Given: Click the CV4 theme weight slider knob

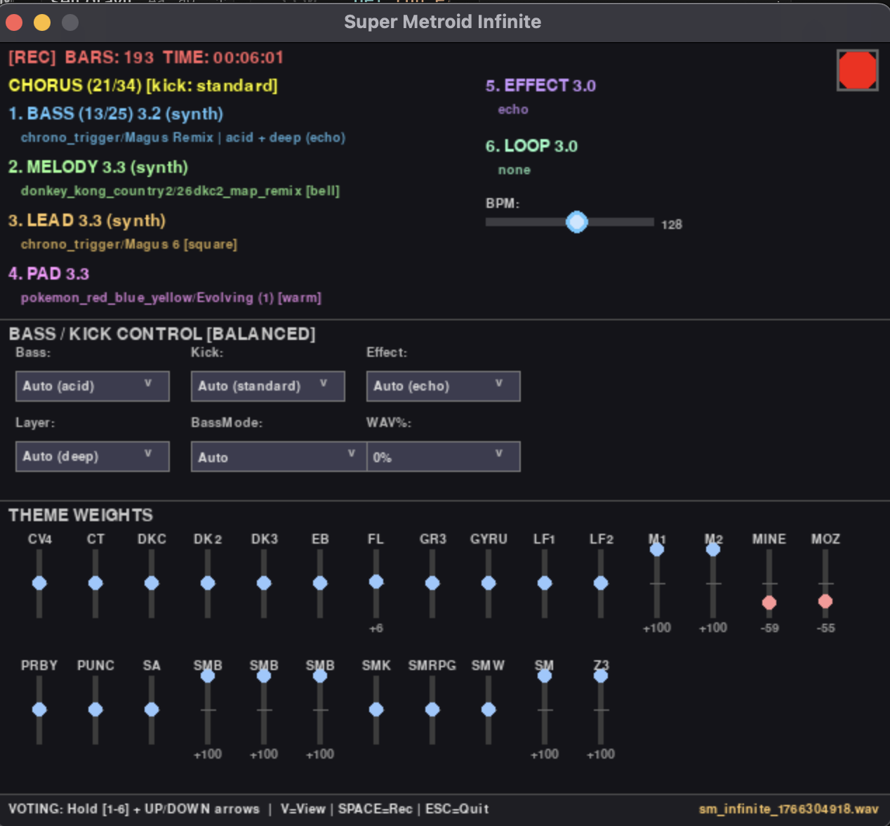Looking at the screenshot, I should click(39, 583).
